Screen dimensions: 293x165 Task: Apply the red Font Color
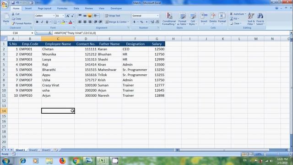point(71,22)
